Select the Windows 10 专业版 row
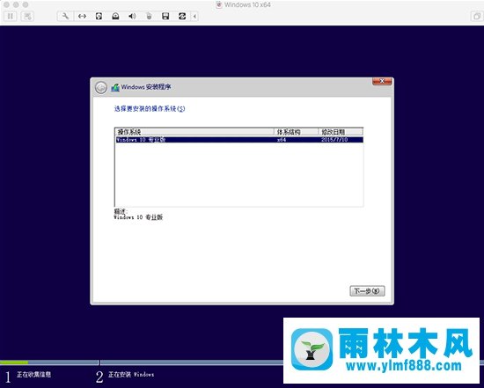484x388 pixels. (x=238, y=140)
